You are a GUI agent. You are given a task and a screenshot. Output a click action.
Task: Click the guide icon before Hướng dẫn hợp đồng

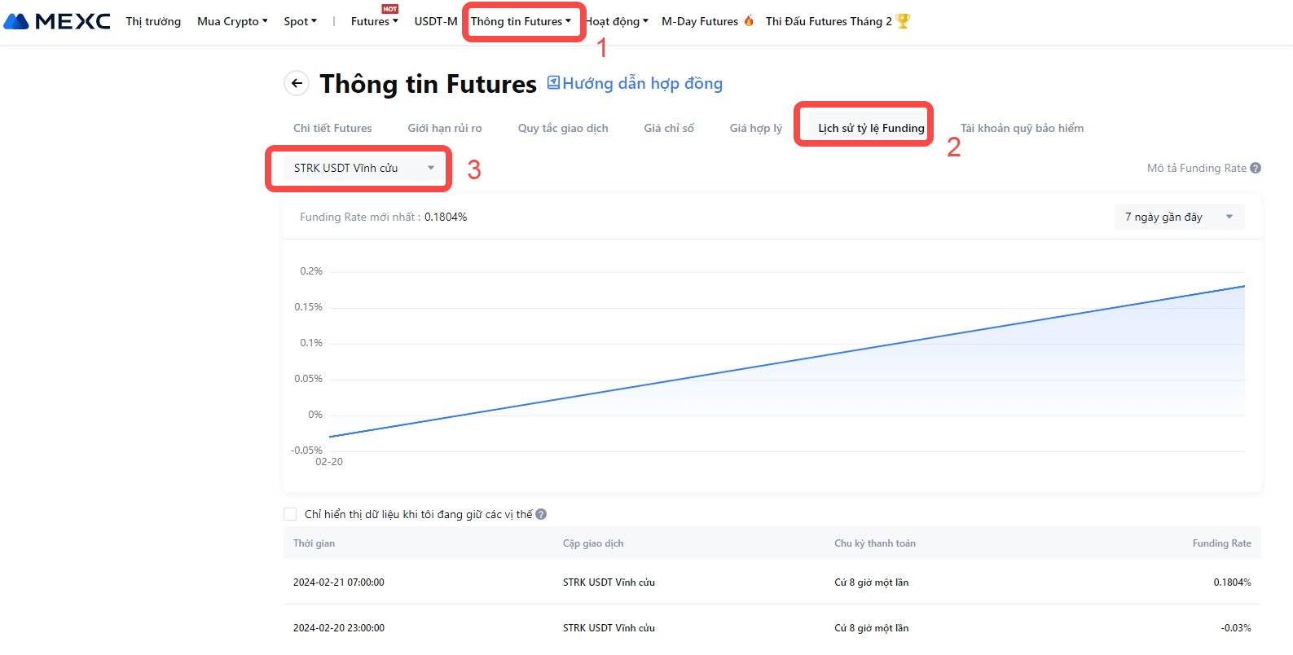tap(553, 82)
